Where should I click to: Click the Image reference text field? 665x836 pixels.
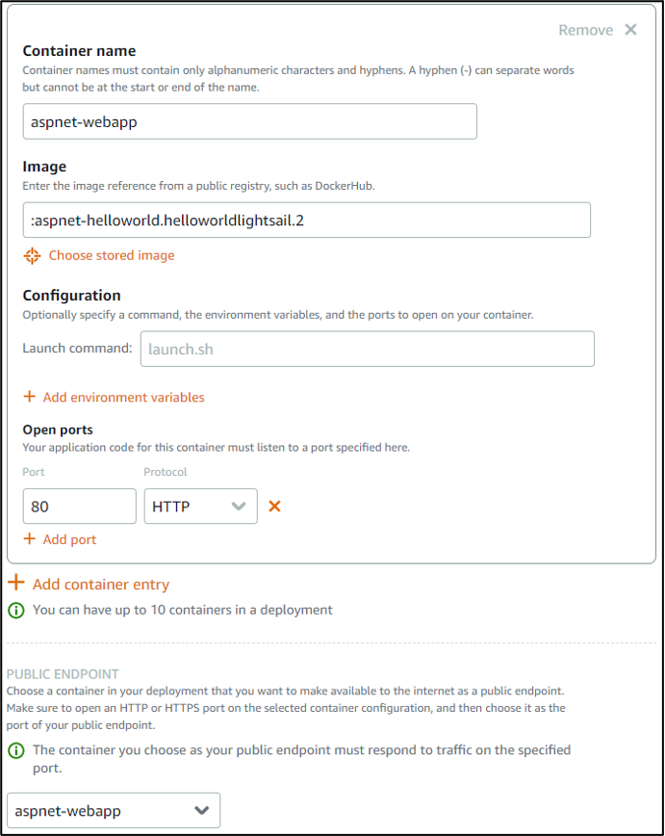(x=307, y=220)
